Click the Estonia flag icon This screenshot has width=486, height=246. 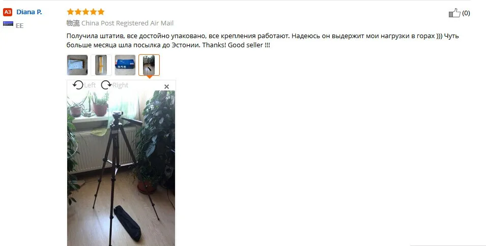pos(8,24)
